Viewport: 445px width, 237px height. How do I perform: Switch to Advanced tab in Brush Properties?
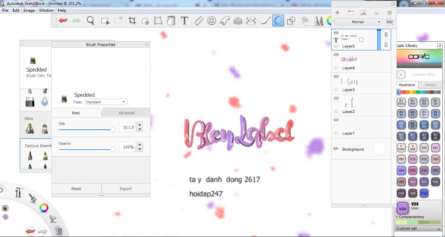[126, 112]
